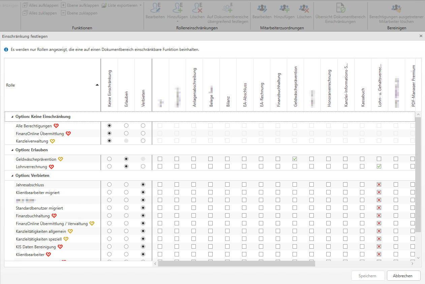Click the red heart icon next to Alle Berechtigungen

pyautogui.click(x=56, y=126)
